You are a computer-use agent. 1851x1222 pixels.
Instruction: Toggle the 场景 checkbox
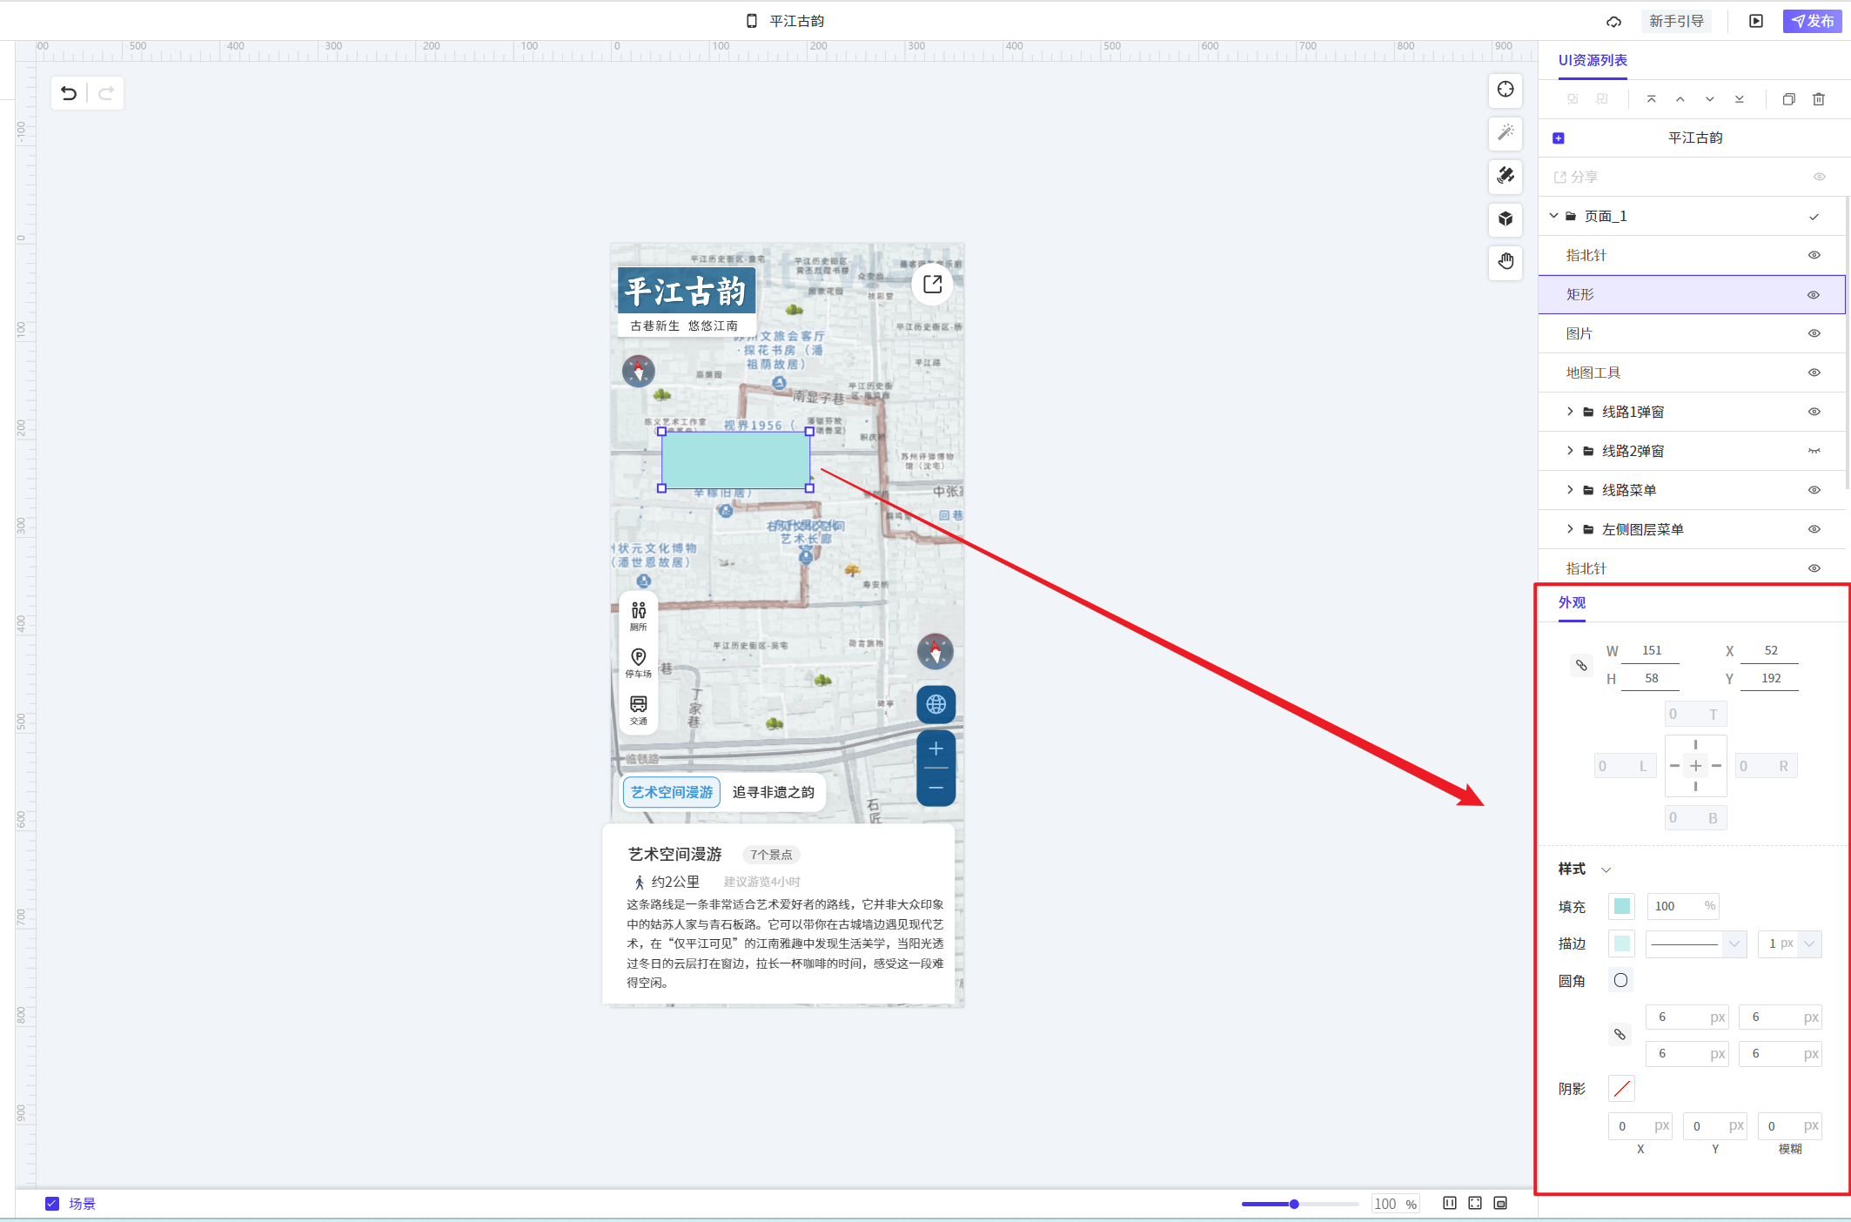(52, 1203)
